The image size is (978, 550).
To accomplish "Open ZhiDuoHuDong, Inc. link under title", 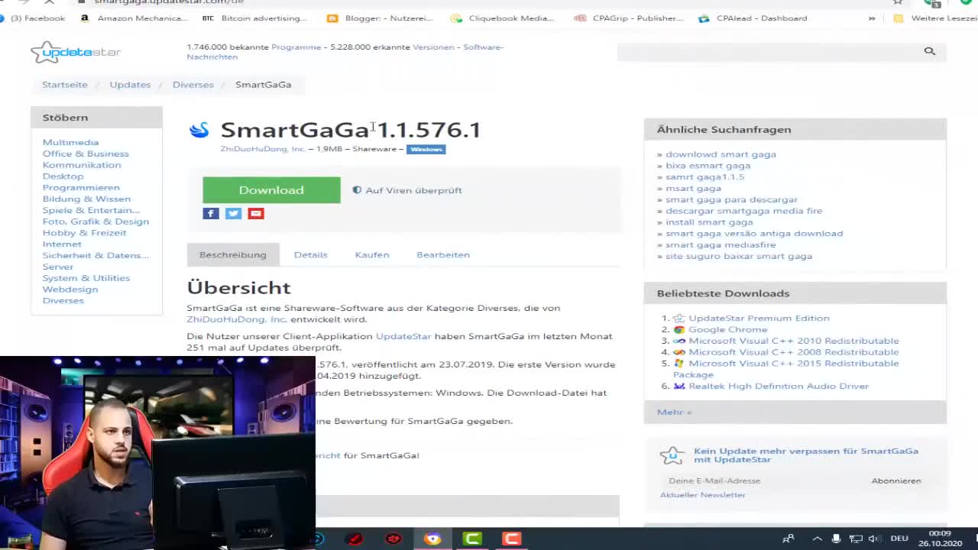I will click(263, 149).
